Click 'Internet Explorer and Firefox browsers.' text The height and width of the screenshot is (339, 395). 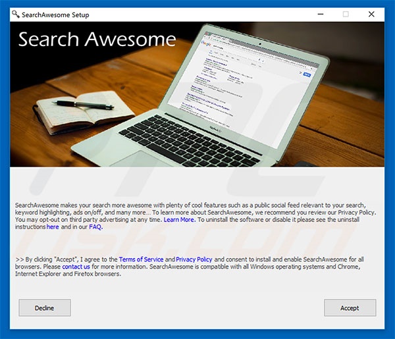(x=68, y=274)
